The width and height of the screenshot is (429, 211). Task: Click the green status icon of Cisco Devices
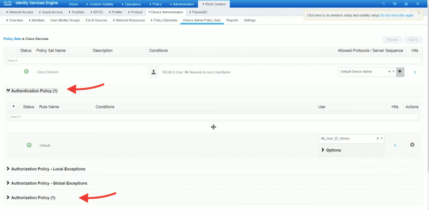[26, 71]
